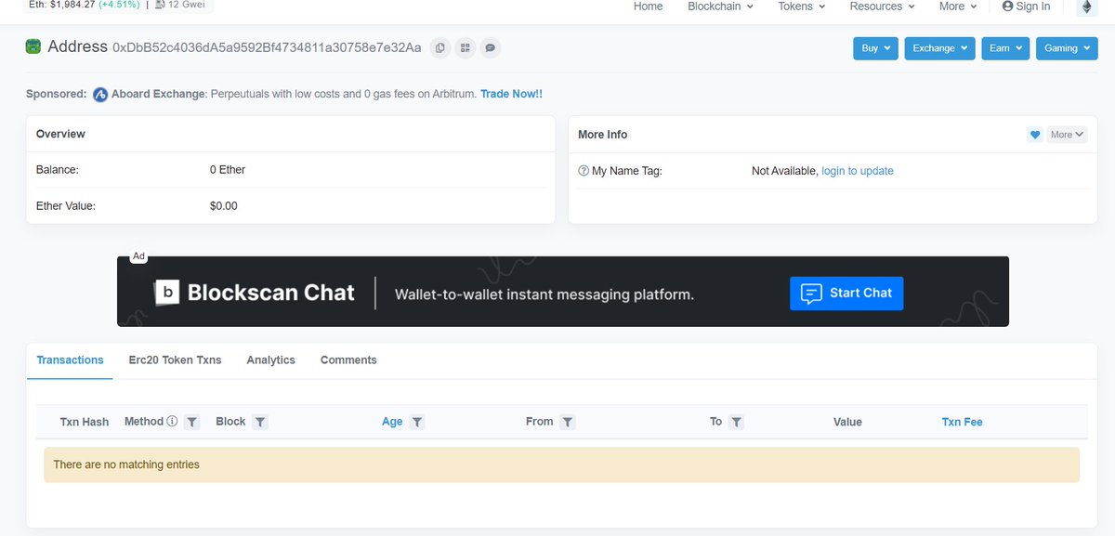The height and width of the screenshot is (536, 1115).
Task: Open the Gaming dropdown
Action: (1067, 48)
